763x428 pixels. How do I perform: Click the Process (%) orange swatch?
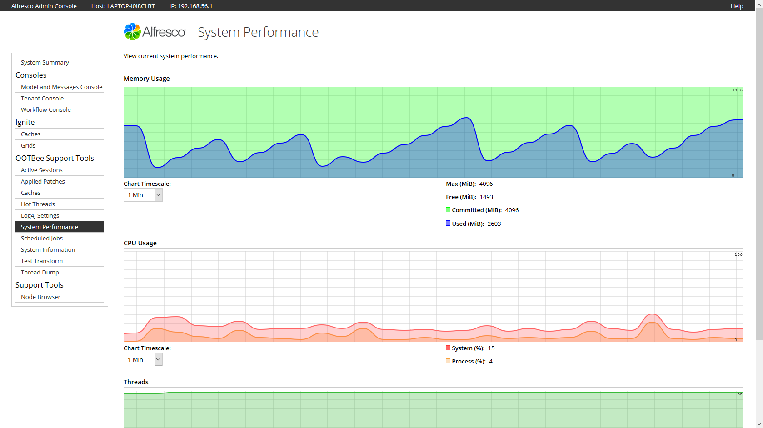click(x=448, y=361)
